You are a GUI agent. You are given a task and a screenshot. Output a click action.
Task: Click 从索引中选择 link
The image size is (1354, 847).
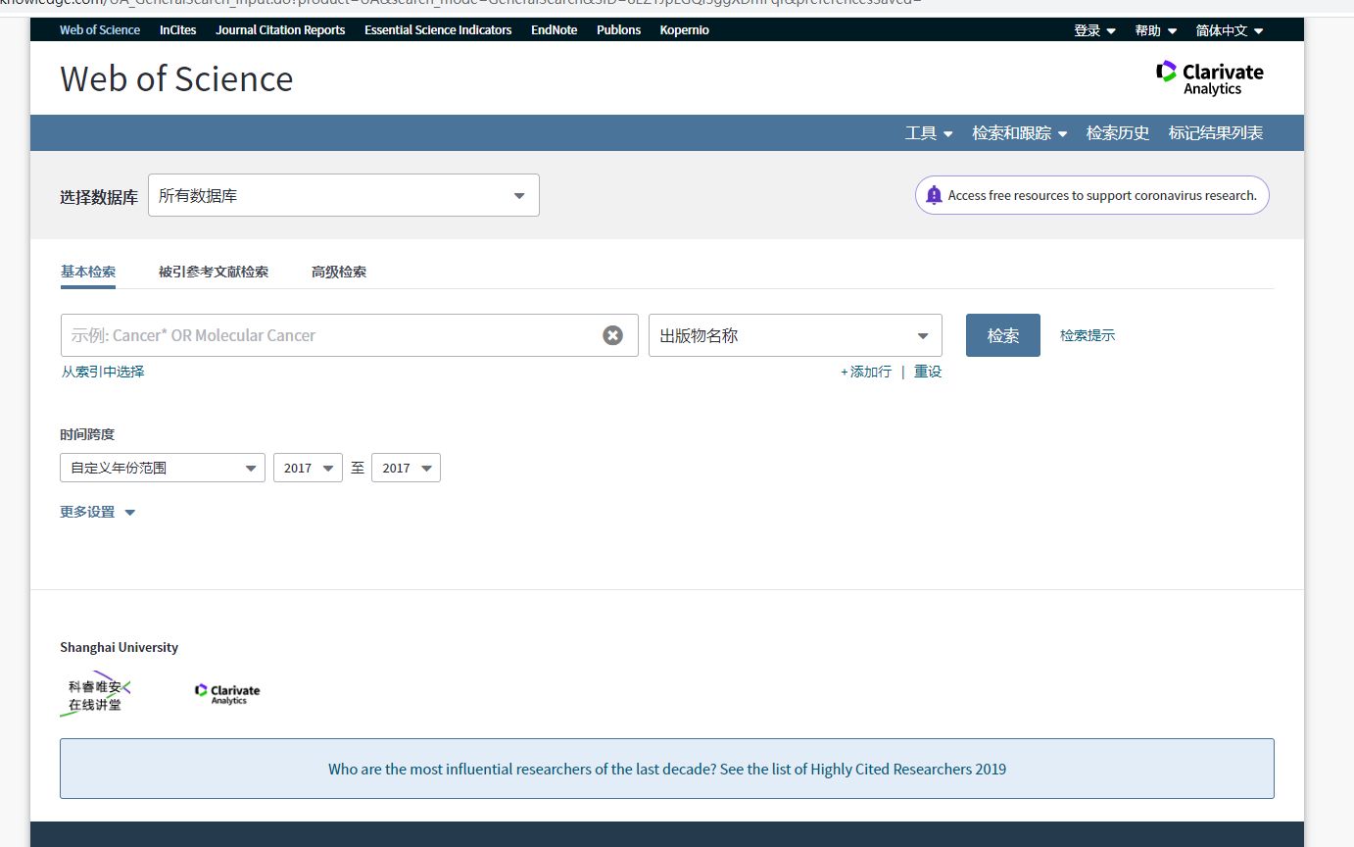coord(103,372)
